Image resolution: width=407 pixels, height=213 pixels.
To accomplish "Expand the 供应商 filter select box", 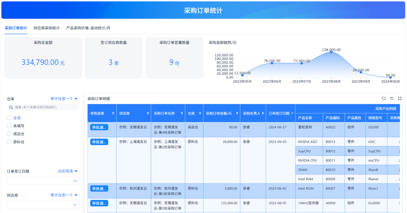I will (x=43, y=205).
